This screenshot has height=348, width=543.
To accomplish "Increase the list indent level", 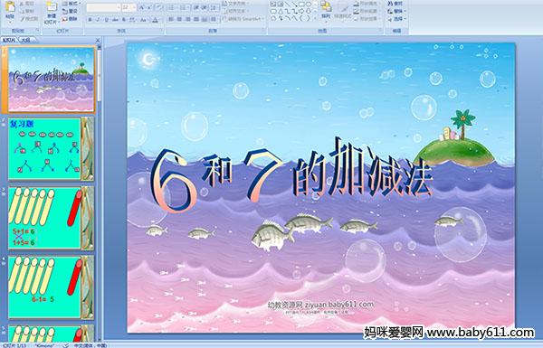I will click(x=205, y=7).
